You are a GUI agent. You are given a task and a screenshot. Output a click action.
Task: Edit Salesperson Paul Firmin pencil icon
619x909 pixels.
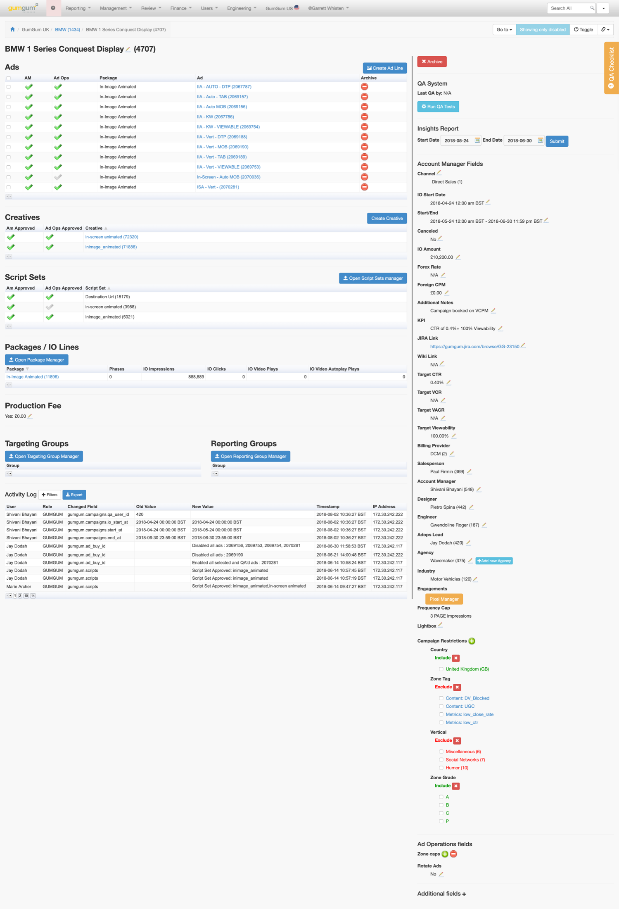[469, 471]
